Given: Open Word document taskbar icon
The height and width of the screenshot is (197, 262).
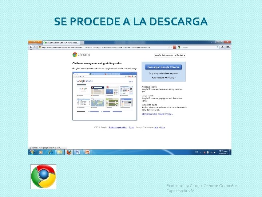Looking at the screenshot, I should pos(78,152).
